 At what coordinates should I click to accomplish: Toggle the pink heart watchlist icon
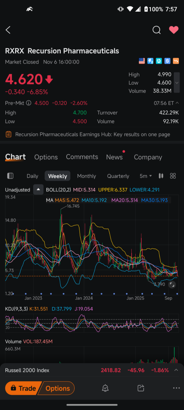174,30
